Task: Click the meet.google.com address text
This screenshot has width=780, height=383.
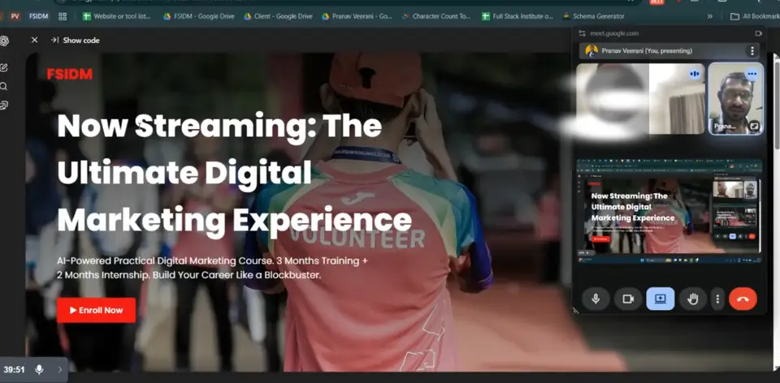Action: (x=614, y=33)
